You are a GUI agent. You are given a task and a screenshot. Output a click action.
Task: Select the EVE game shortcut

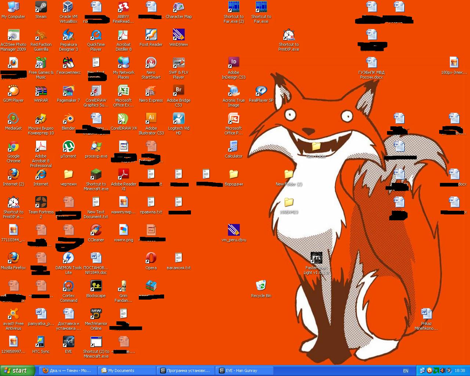68,345
